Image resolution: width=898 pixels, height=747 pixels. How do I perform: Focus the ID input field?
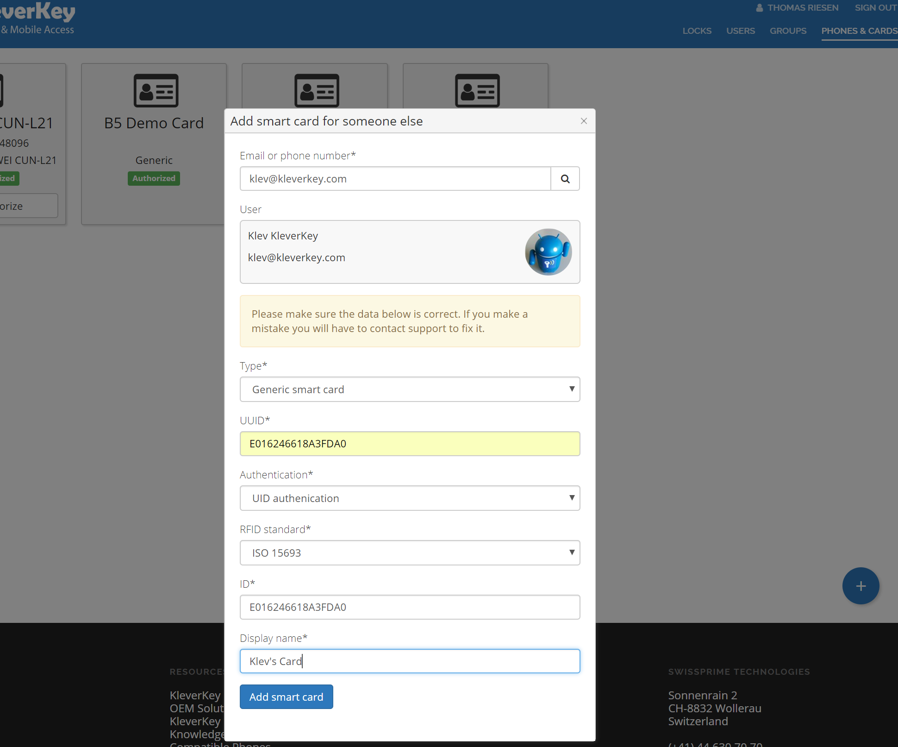point(410,607)
